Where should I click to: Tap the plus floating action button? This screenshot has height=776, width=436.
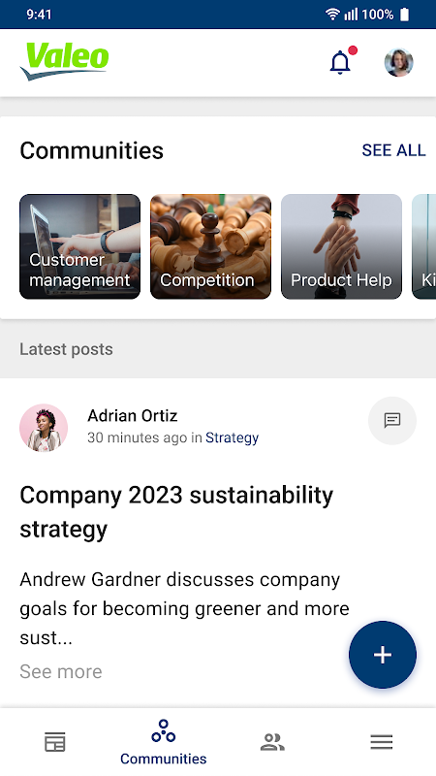[383, 655]
